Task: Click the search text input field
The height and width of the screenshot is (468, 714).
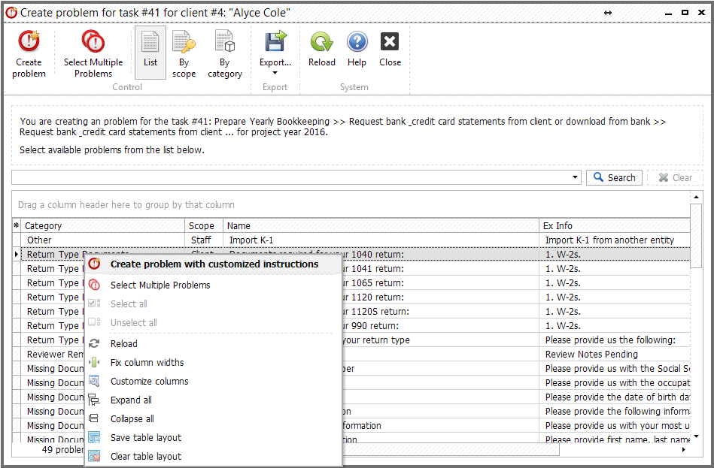Action: click(x=291, y=177)
